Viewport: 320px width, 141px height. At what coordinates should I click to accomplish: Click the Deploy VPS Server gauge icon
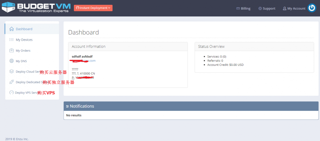11,92
